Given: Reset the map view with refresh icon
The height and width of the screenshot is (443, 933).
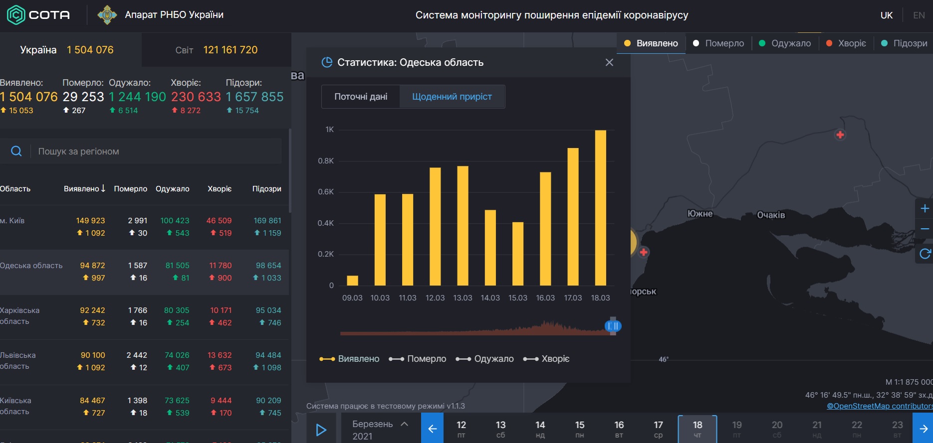Looking at the screenshot, I should (925, 254).
